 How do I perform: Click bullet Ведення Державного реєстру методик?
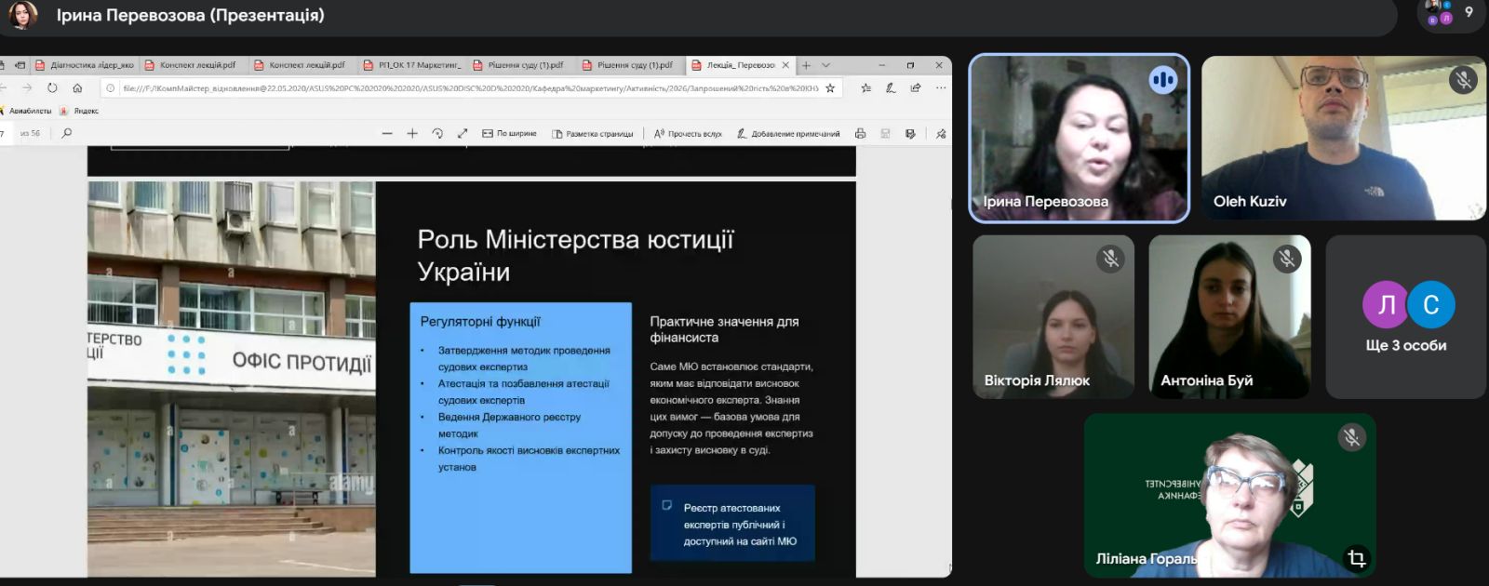coord(509,425)
